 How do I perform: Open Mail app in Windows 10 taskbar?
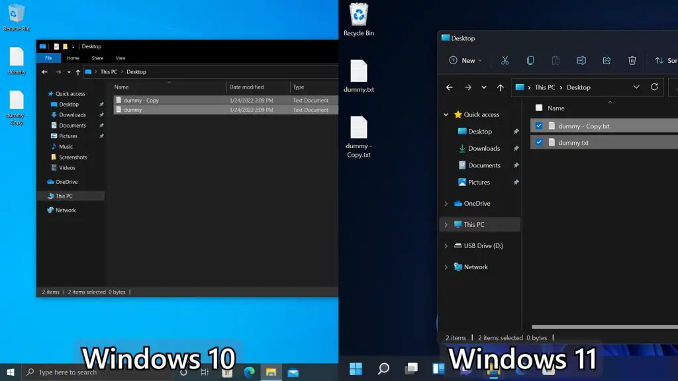[x=293, y=372]
